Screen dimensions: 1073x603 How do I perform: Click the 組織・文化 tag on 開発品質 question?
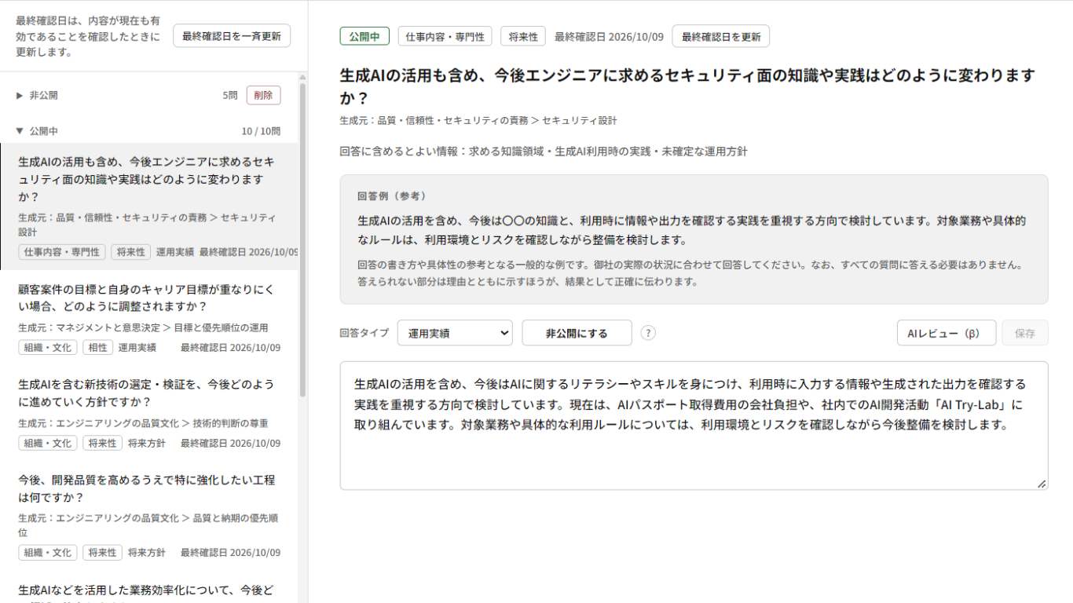tap(48, 553)
